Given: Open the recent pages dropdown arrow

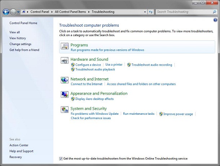Looking at the screenshot, I should point(18,12).
